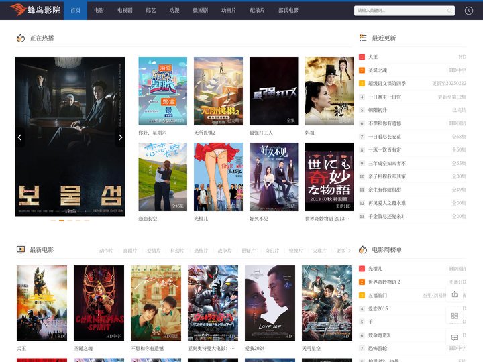Filter latest movies by 灾难片
Image resolution: width=483 pixels, height=362 pixels.
click(x=319, y=251)
